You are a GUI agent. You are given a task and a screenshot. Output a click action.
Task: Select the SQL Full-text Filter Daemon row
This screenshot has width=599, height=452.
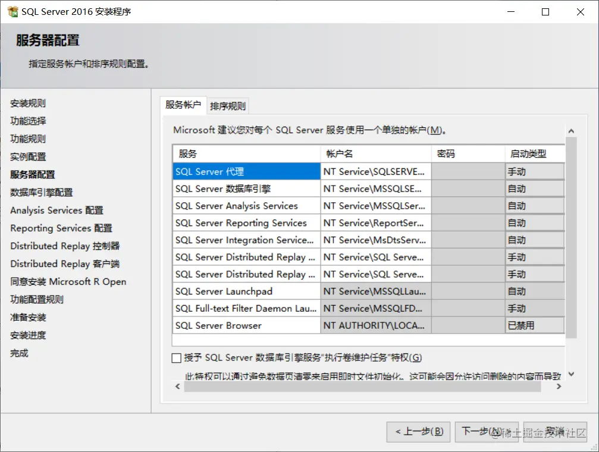point(246,308)
